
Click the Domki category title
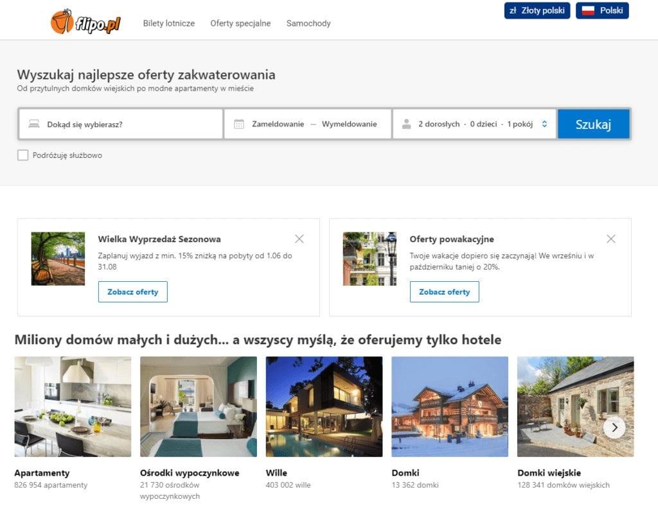tap(405, 473)
